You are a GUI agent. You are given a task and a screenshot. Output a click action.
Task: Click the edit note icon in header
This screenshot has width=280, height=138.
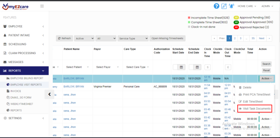click(224, 6)
